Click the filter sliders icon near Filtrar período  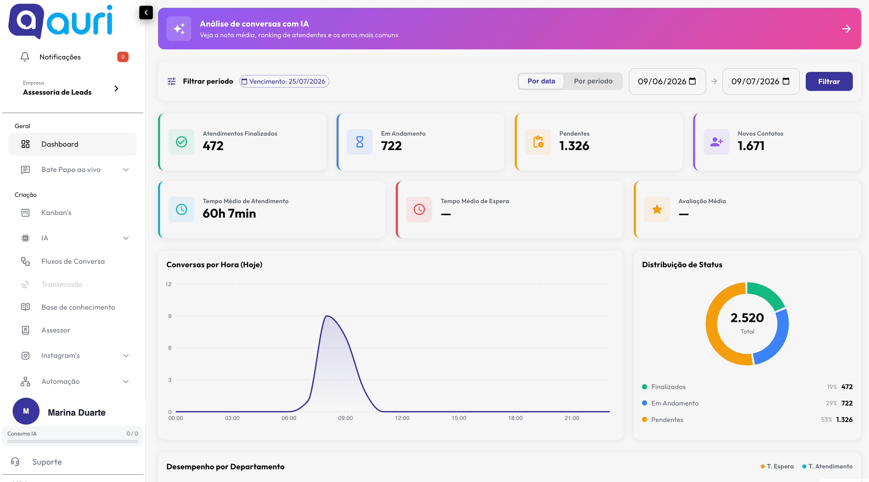(x=171, y=81)
